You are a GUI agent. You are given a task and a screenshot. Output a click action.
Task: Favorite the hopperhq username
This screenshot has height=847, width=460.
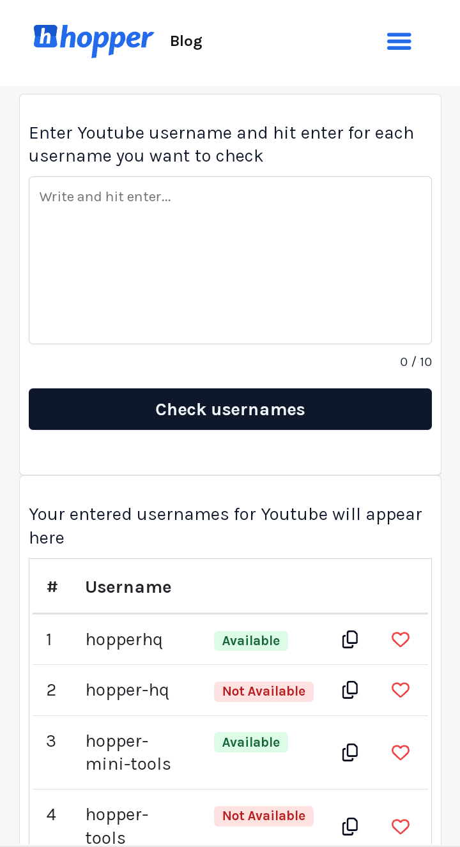tap(401, 639)
